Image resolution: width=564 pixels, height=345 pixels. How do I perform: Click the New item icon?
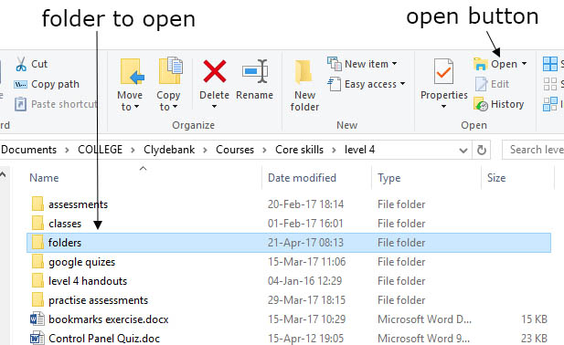[335, 64]
